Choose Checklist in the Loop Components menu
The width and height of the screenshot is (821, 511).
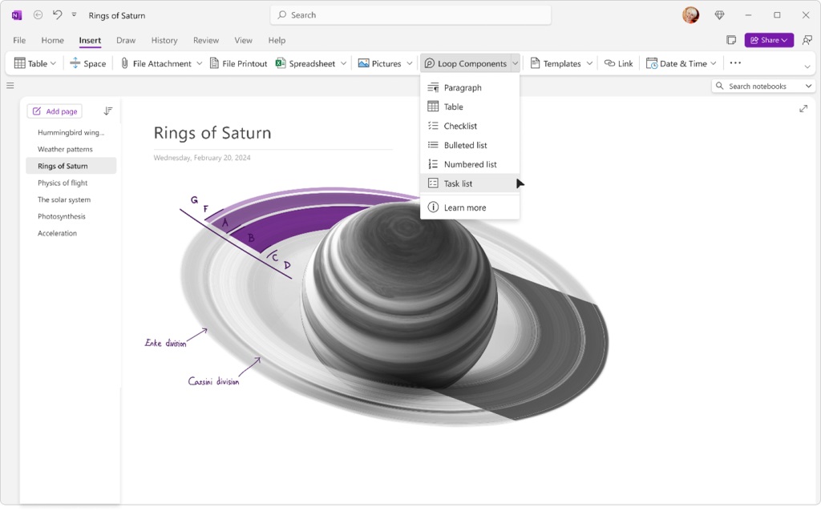[460, 126]
